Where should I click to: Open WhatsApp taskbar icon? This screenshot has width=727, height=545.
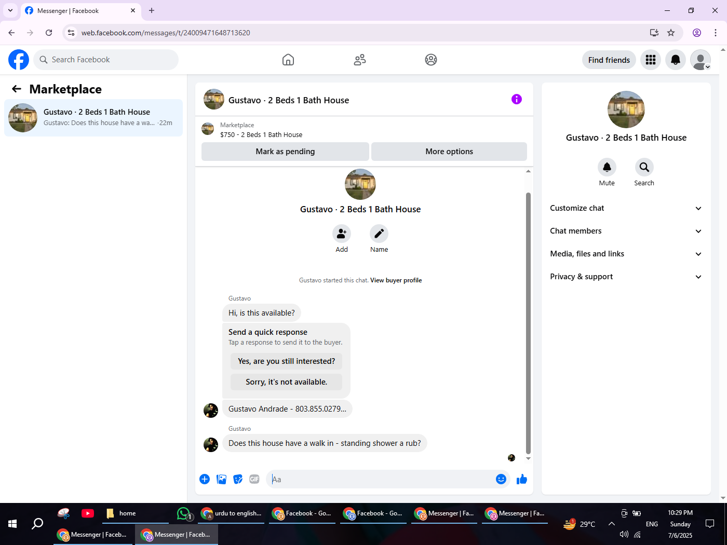tap(184, 513)
